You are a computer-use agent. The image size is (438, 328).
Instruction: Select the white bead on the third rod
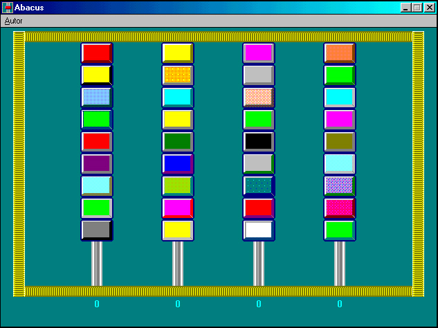click(x=259, y=230)
